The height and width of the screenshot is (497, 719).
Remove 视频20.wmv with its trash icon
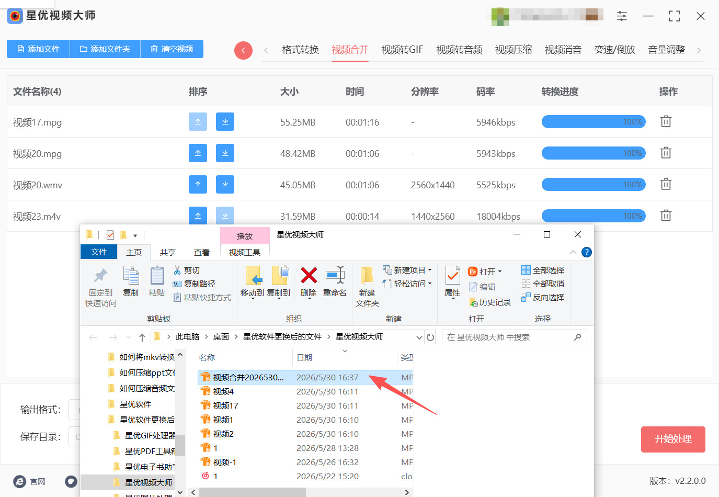pyautogui.click(x=666, y=184)
